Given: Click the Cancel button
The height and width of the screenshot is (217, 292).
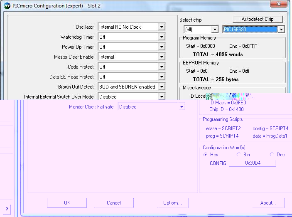Looking at the screenshot, I should (113, 203).
